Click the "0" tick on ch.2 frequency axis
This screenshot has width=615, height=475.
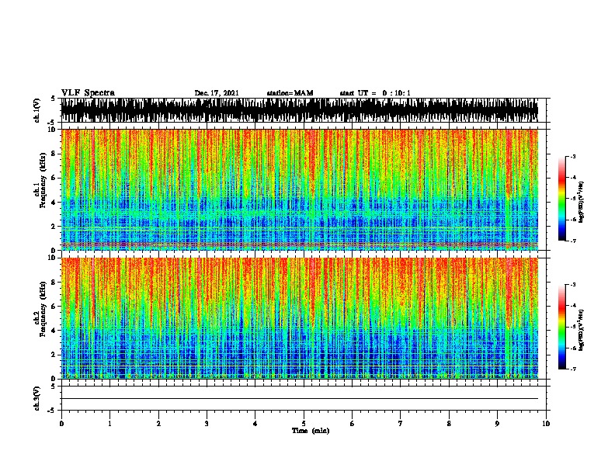54,379
